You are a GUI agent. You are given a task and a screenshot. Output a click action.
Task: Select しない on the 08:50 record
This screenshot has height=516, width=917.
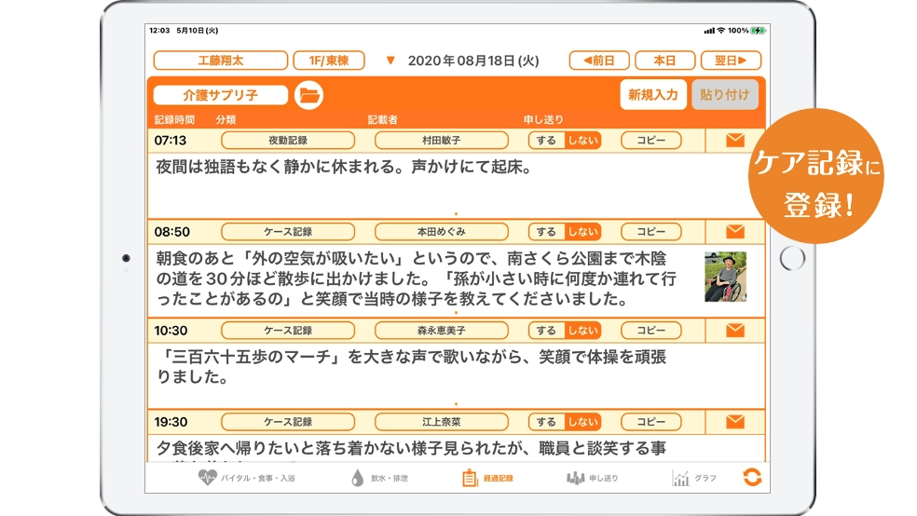pos(583,232)
